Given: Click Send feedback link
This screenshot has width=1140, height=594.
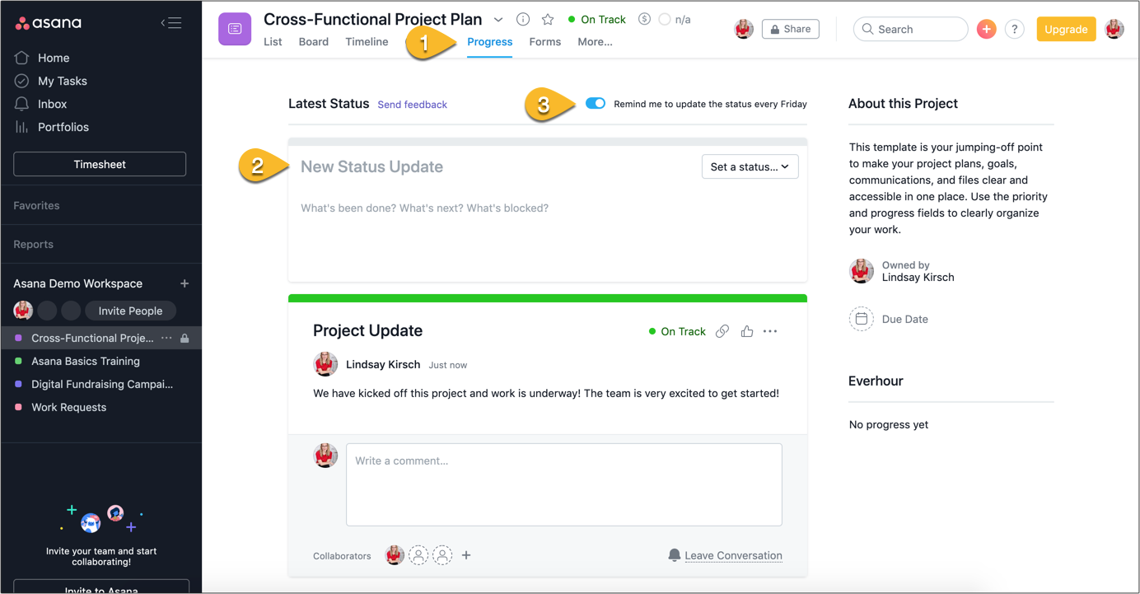Looking at the screenshot, I should coord(412,105).
